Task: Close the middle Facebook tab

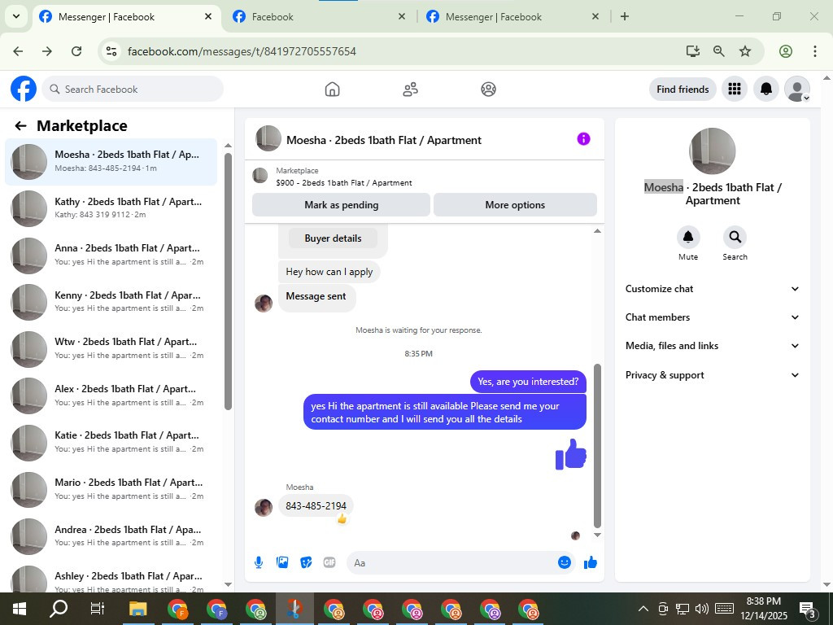Action: (402, 16)
